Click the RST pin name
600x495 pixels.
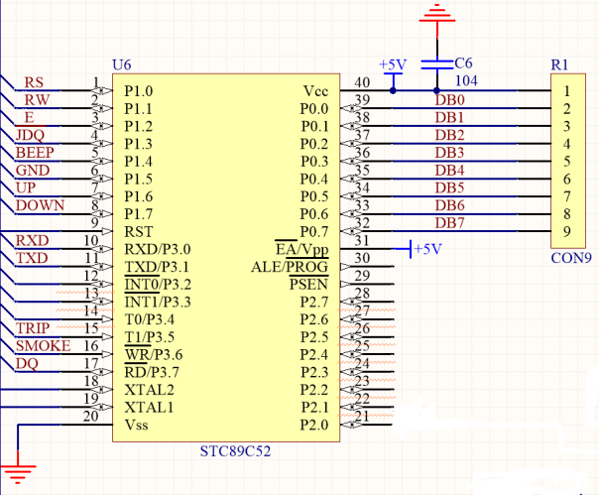click(139, 232)
